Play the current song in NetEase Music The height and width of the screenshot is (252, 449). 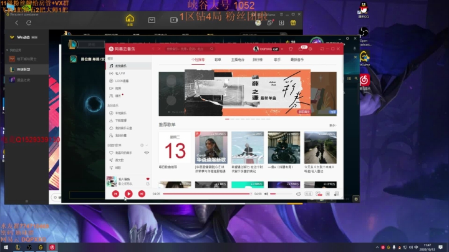coord(128,194)
